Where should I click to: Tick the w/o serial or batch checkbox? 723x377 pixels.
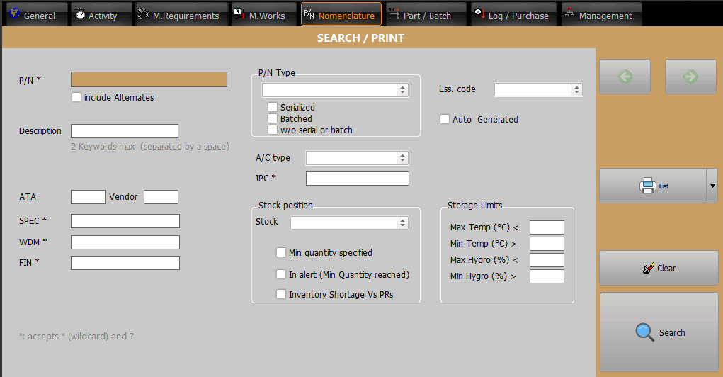pos(273,130)
